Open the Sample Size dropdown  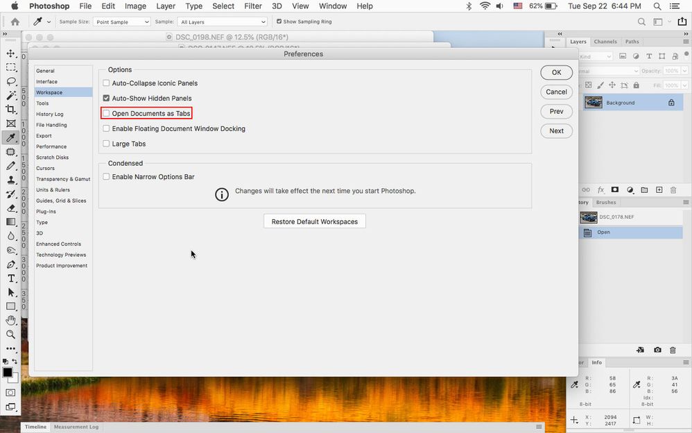pos(122,22)
